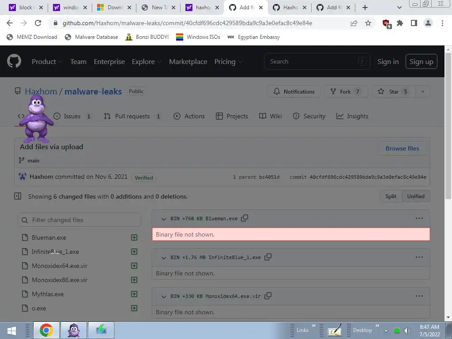Switch diff view to Split

pyautogui.click(x=391, y=196)
